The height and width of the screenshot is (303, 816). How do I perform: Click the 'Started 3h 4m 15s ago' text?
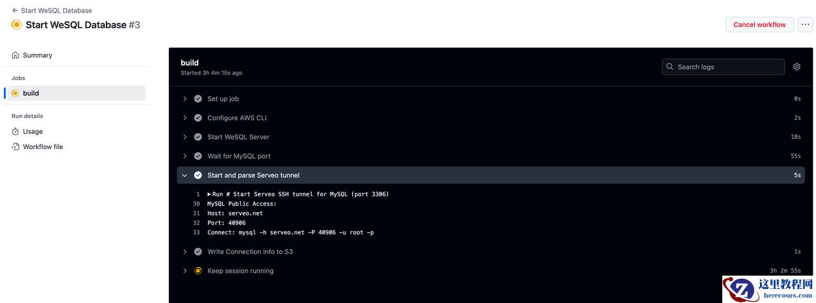(211, 73)
